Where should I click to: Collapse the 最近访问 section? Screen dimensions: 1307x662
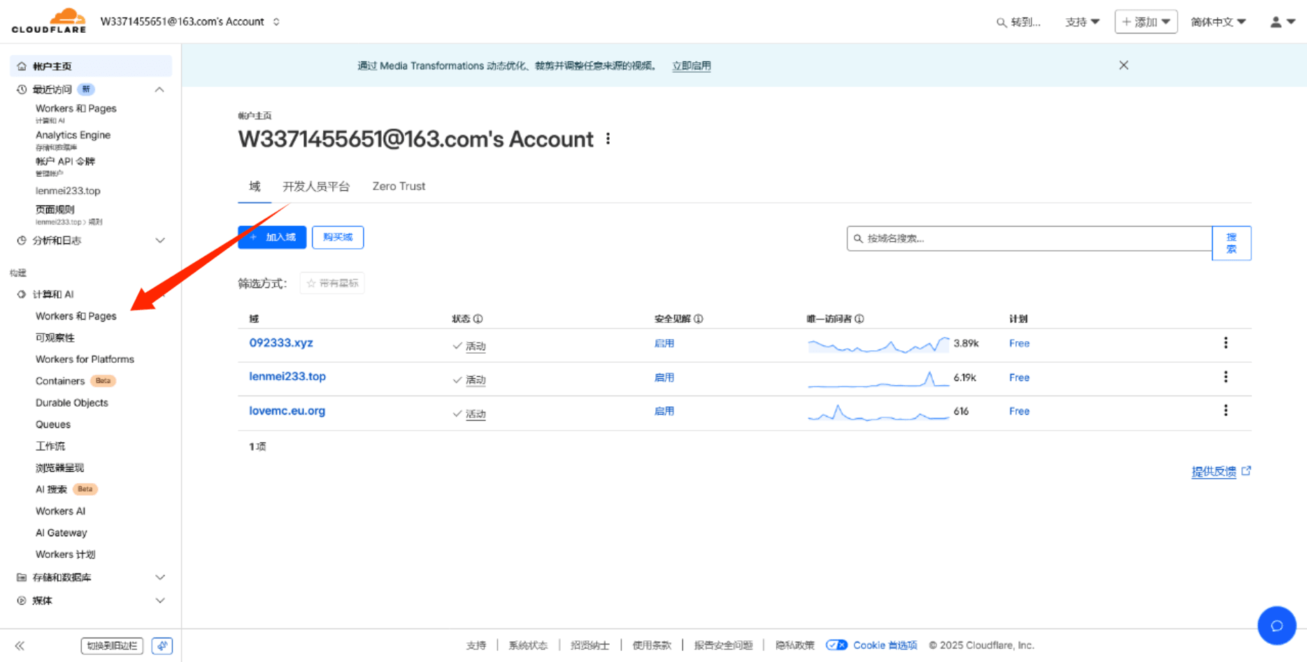[x=159, y=89]
